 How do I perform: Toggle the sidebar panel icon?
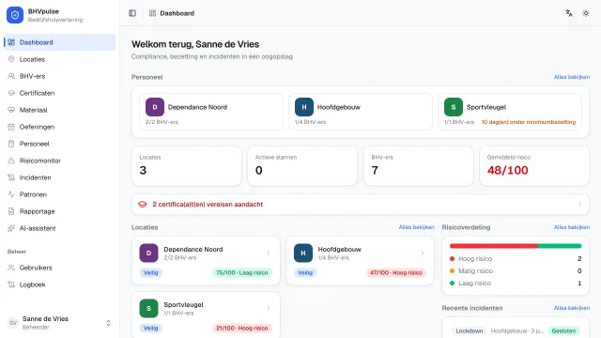(x=132, y=13)
